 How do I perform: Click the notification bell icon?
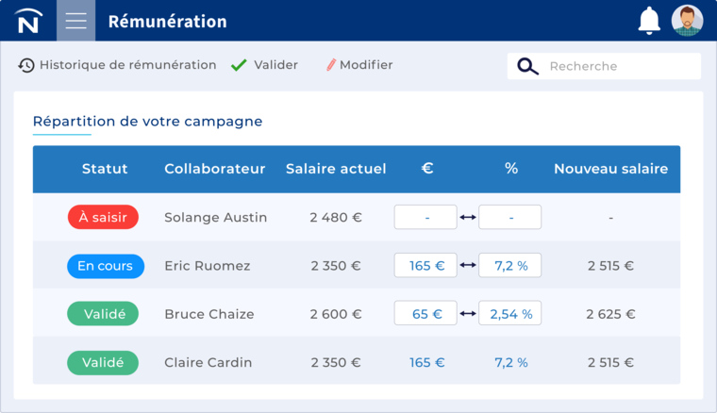click(649, 21)
